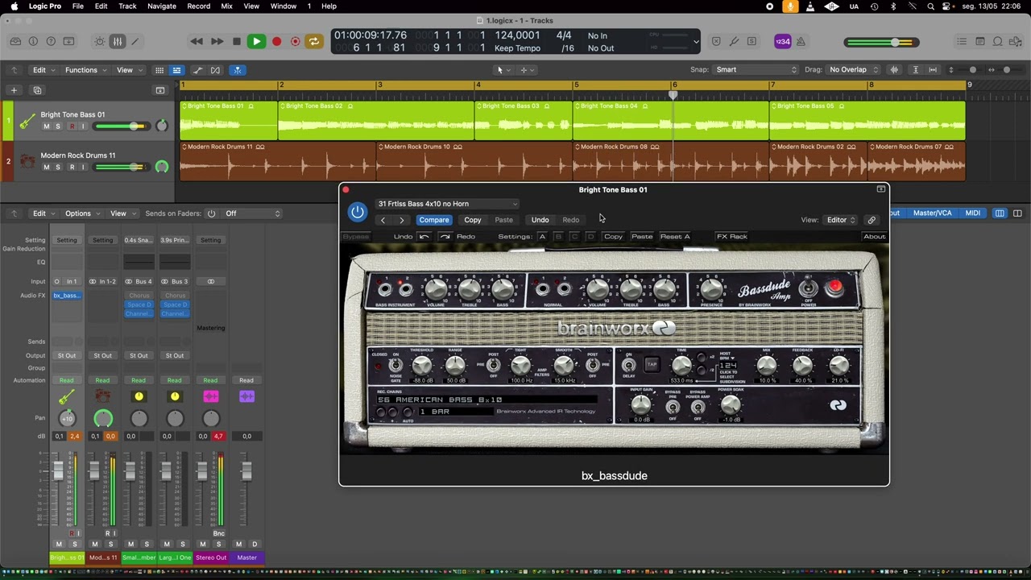Click the plugin Compare button

point(433,220)
